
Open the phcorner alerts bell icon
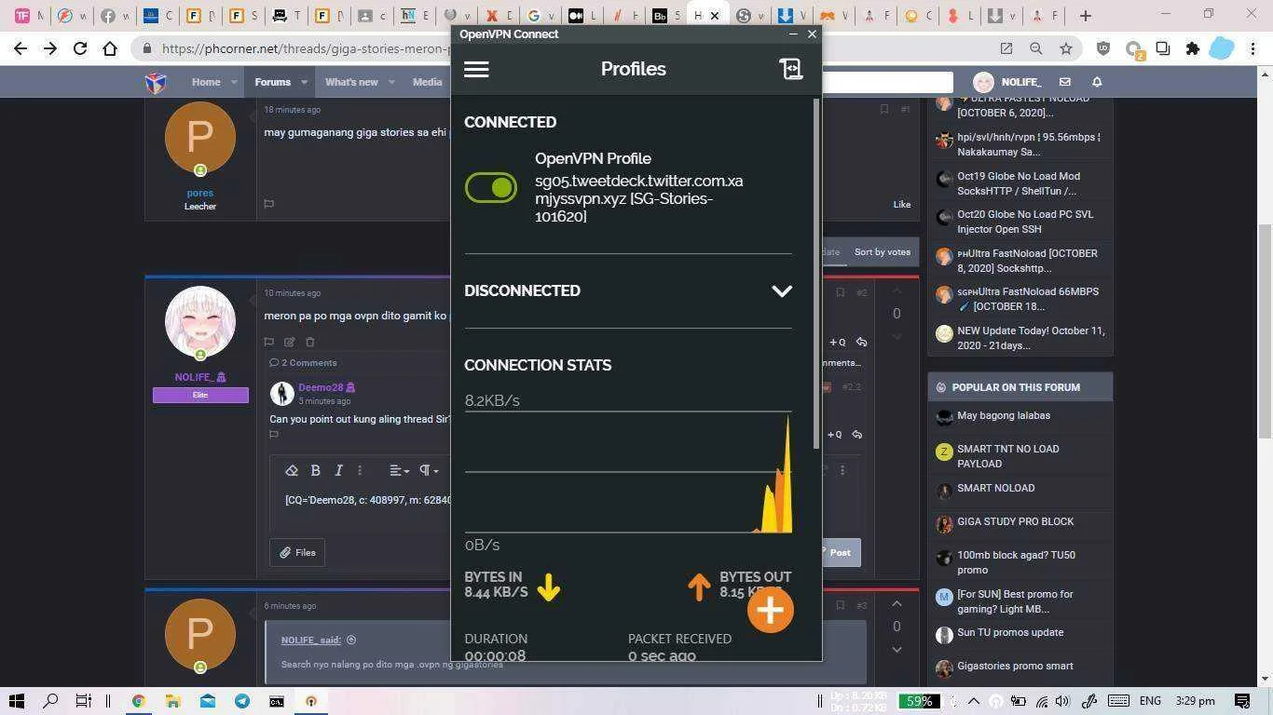(1097, 82)
